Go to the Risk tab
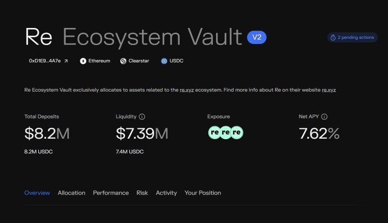This screenshot has width=388, height=223. point(142,193)
